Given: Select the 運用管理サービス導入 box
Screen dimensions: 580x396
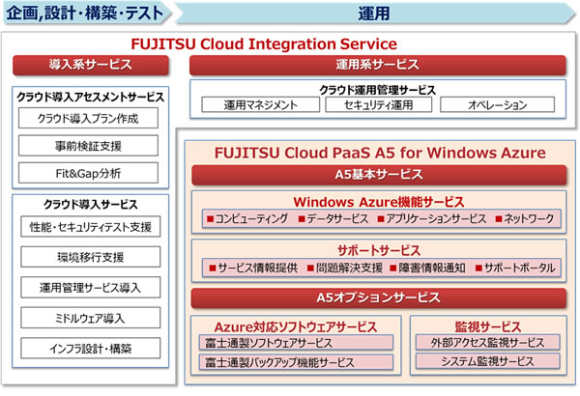Looking at the screenshot, I should 91,287.
